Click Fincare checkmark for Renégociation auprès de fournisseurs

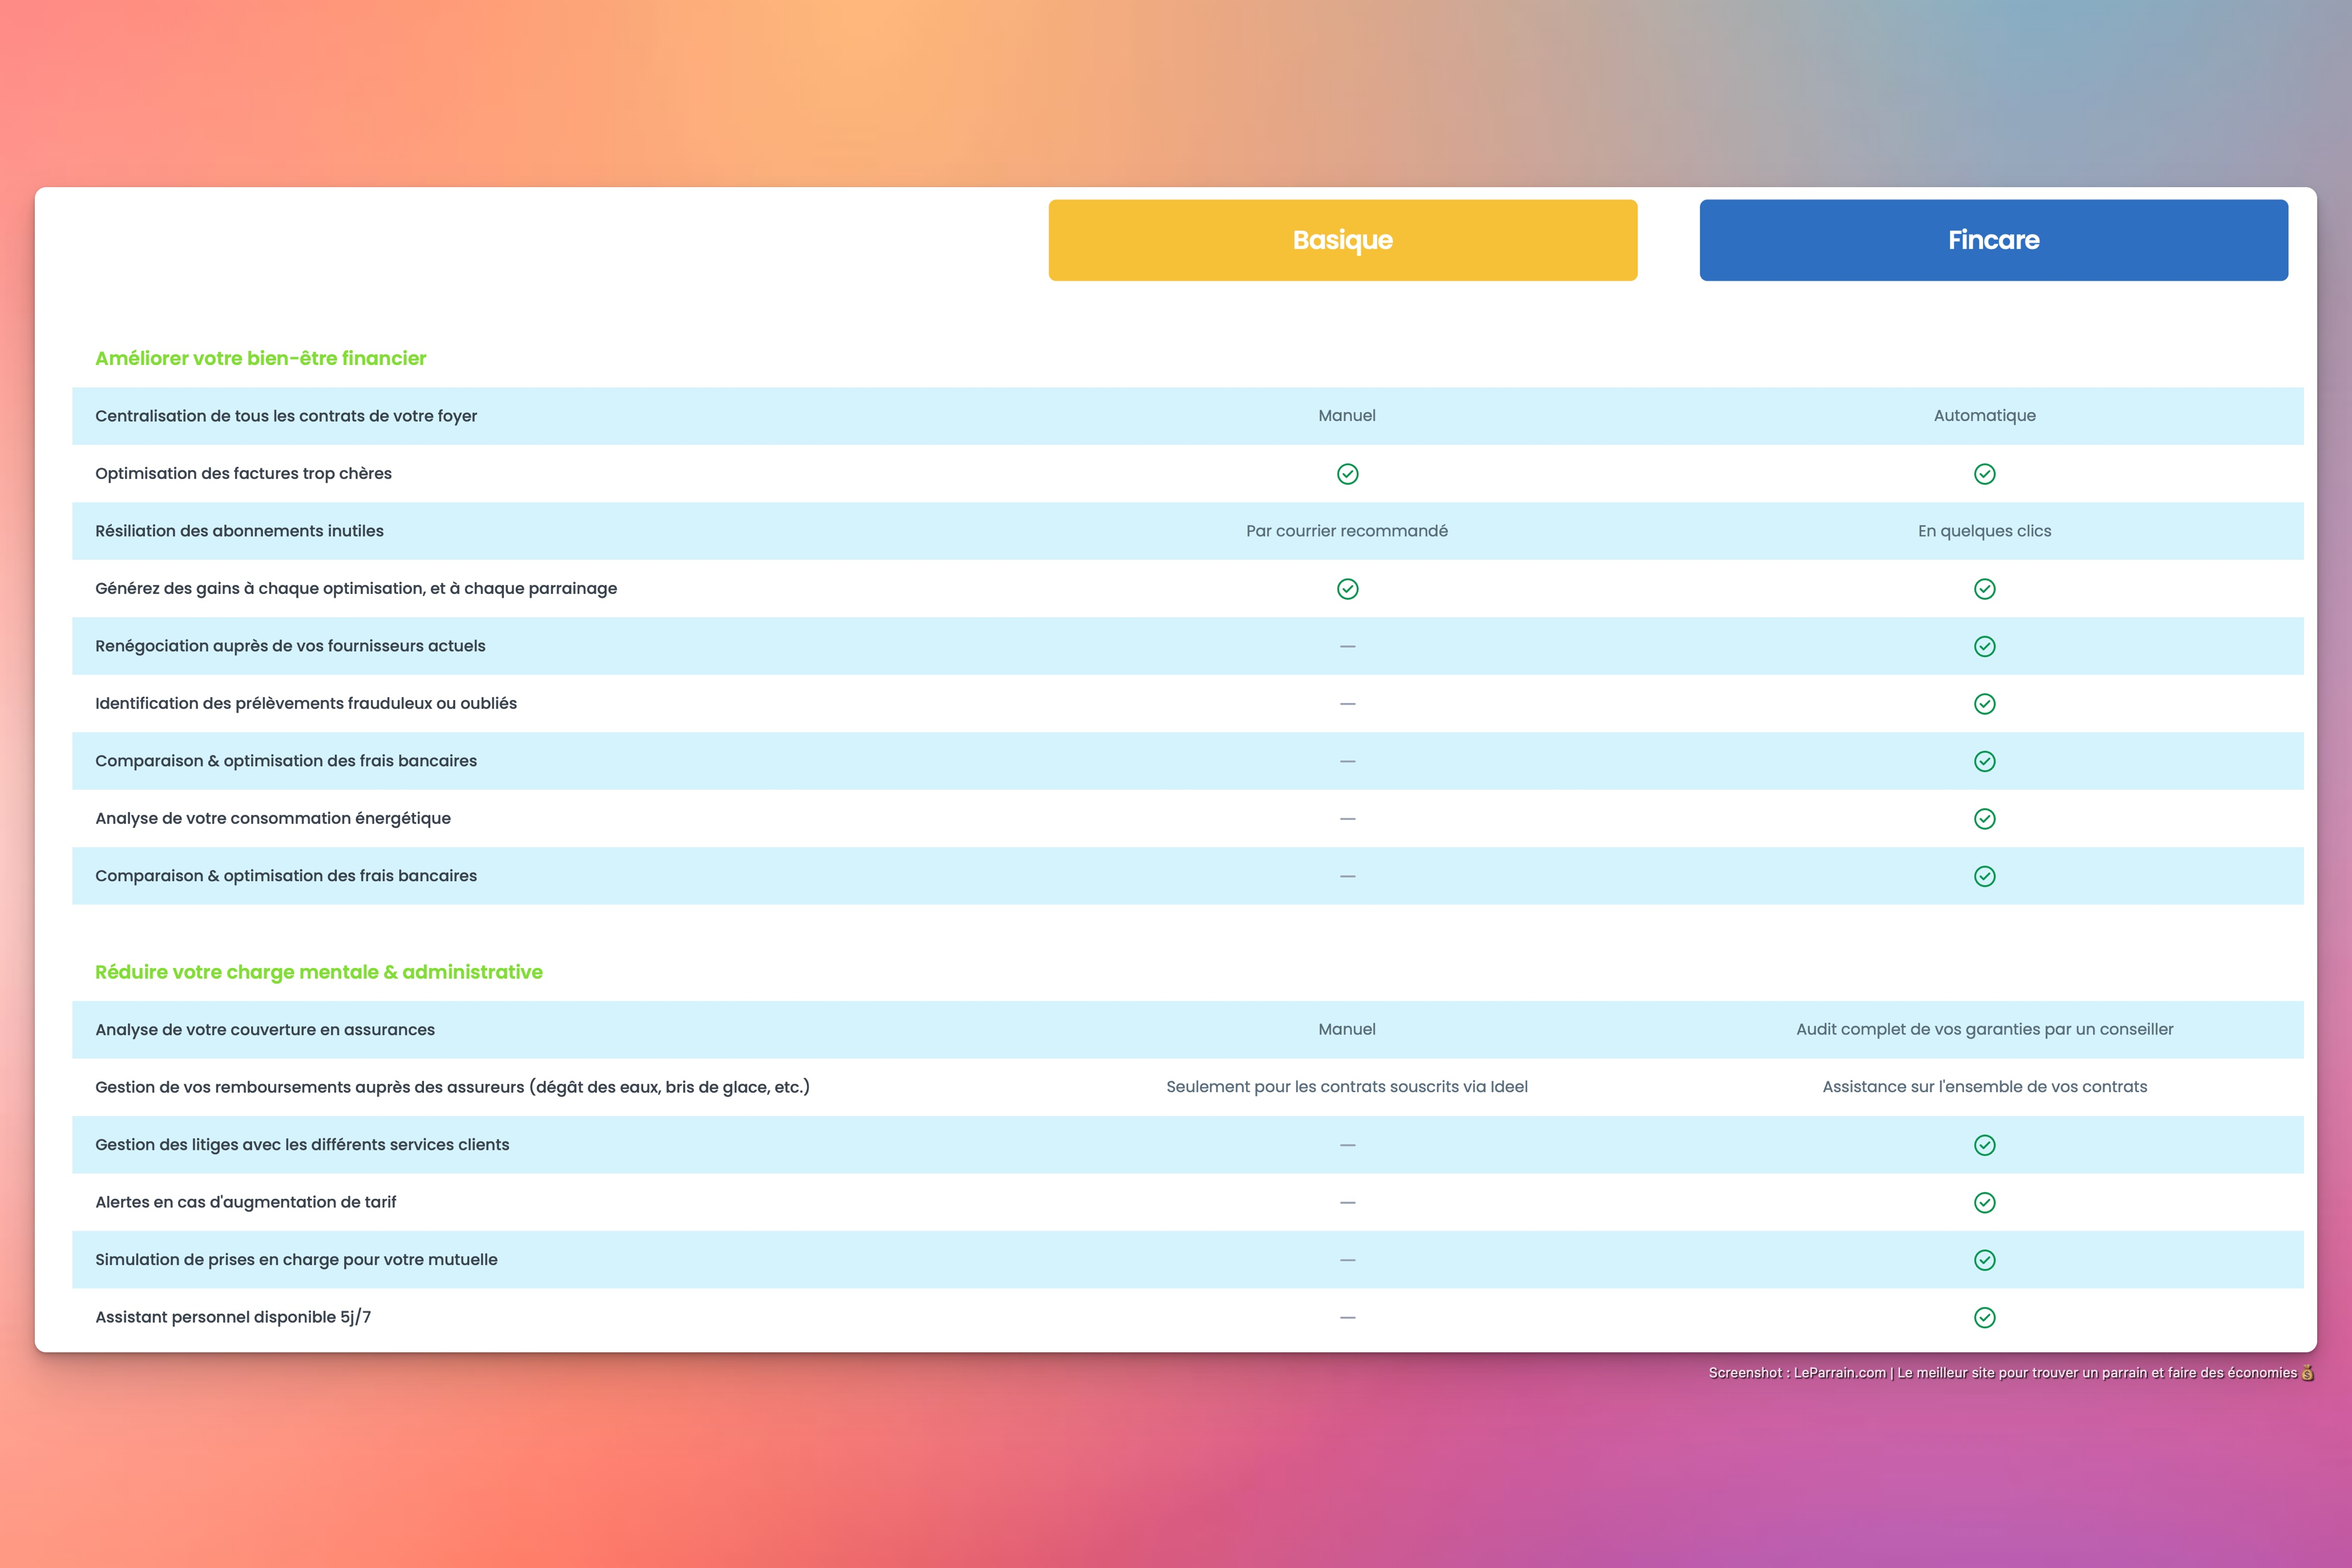[x=1984, y=646]
